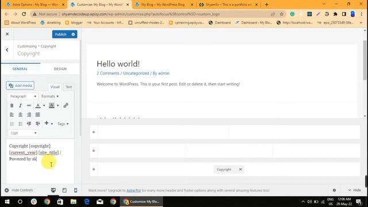
Task: Open the Uncategorized category link
Action: click(136, 73)
